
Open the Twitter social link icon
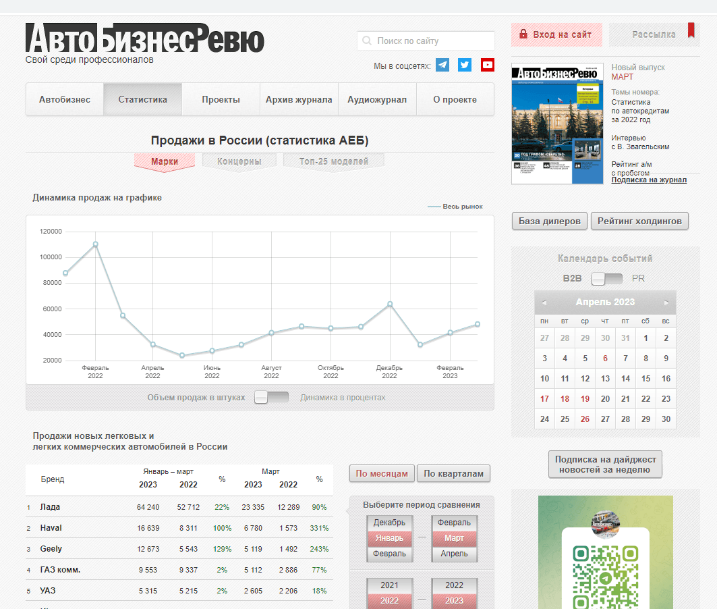pos(465,65)
